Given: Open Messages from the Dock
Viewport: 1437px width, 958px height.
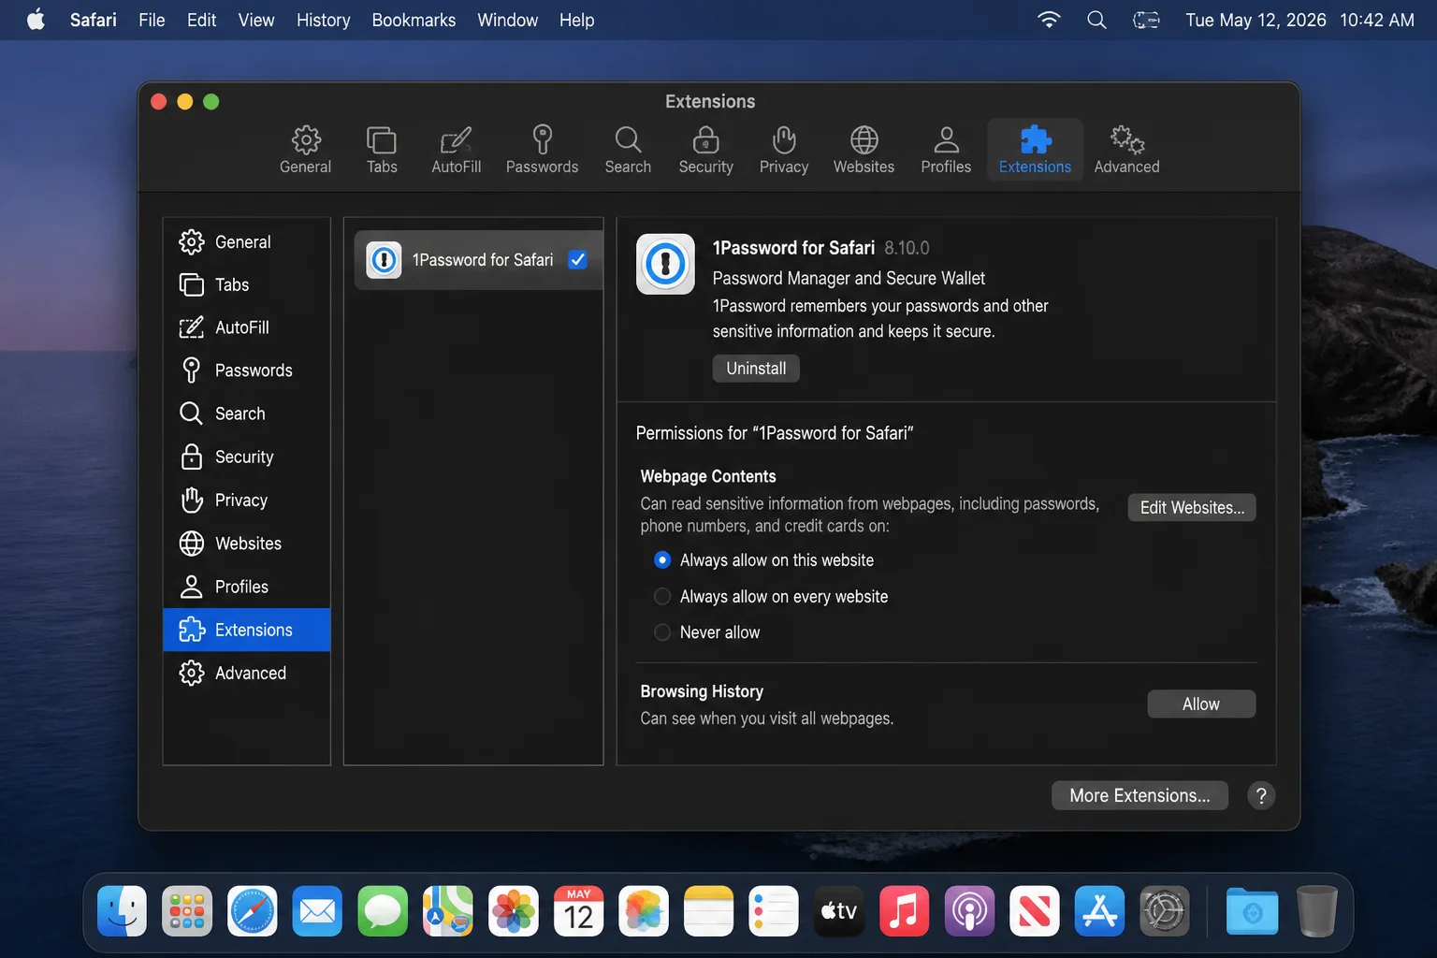Looking at the screenshot, I should (383, 911).
